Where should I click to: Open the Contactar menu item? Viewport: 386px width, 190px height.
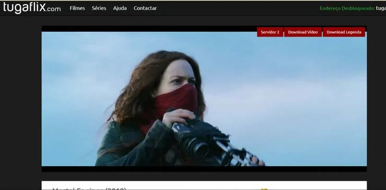pos(145,8)
